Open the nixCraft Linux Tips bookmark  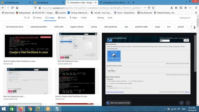[x=101, y=13]
